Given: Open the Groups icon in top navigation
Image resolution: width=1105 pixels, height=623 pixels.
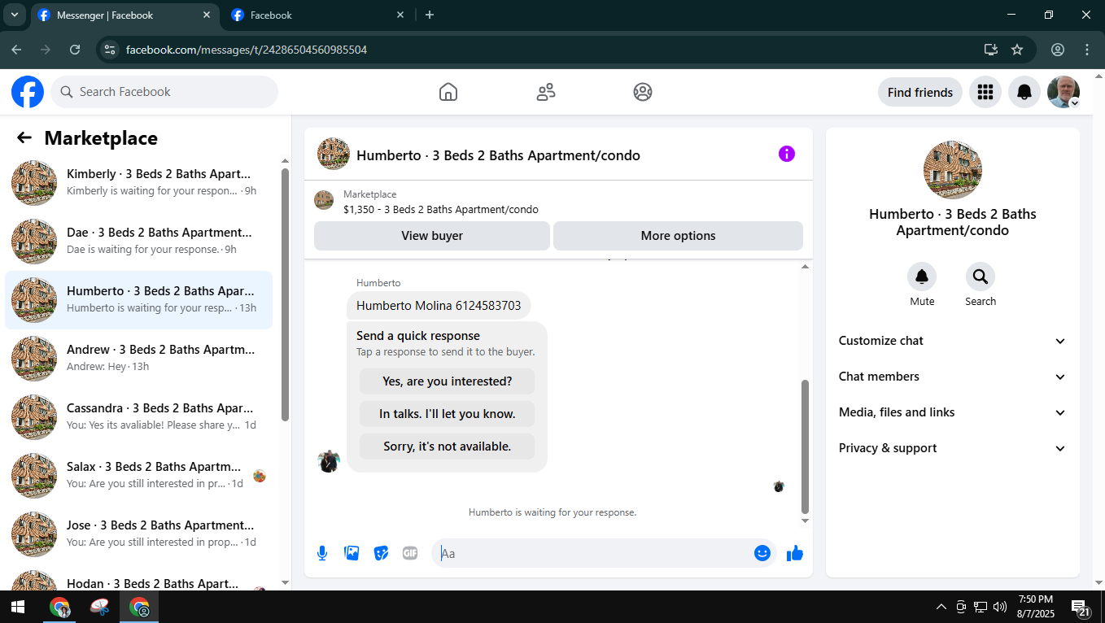Looking at the screenshot, I should (x=643, y=92).
